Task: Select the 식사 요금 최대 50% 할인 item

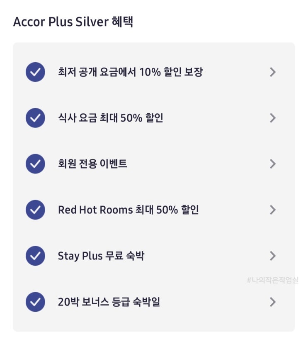Action: (x=111, y=118)
